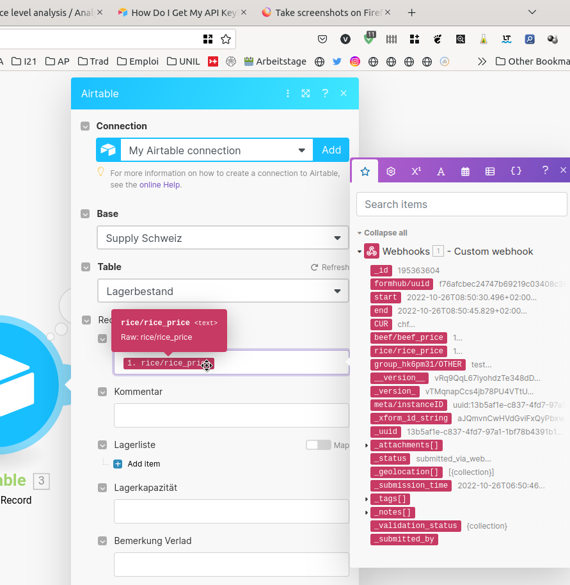
Task: Toggle the Record section checkbox
Action: [86, 320]
